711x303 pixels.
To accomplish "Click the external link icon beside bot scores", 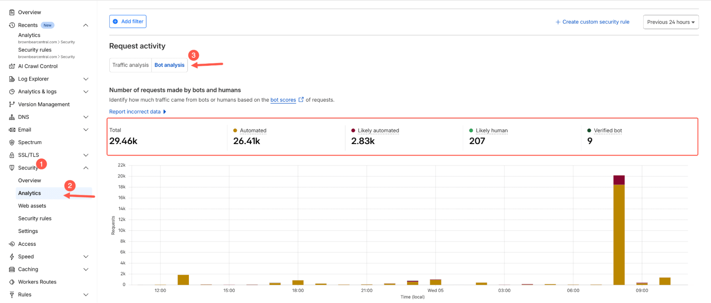I will click(301, 100).
